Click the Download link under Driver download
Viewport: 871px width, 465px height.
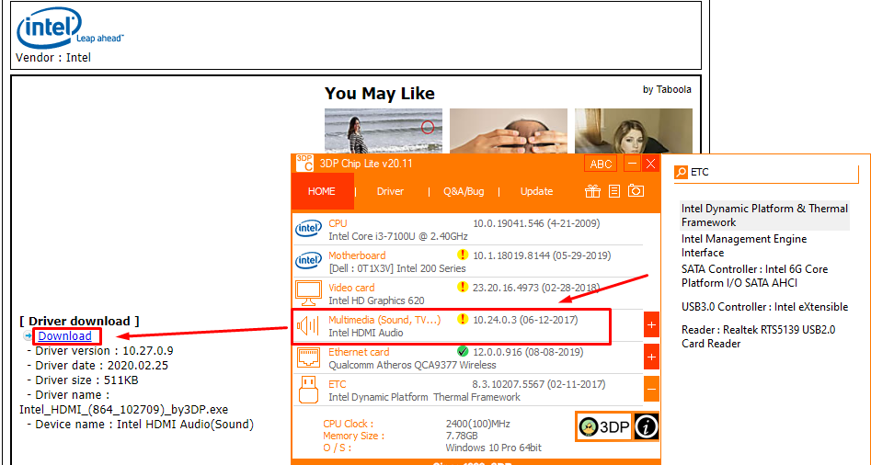point(65,336)
